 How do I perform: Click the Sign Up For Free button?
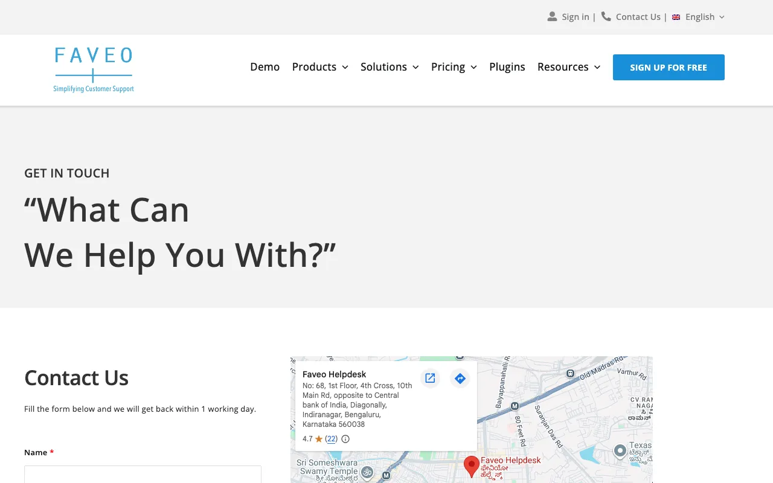pyautogui.click(x=669, y=67)
